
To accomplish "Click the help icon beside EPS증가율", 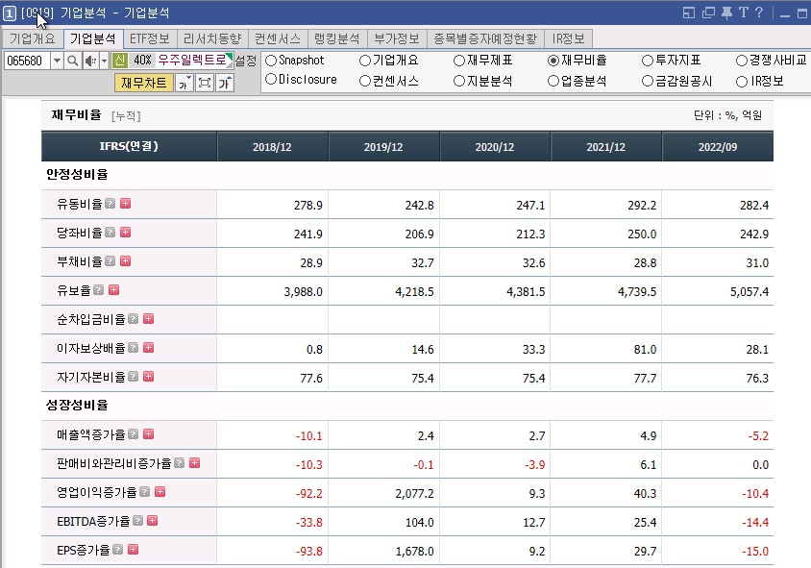I will click(x=118, y=550).
